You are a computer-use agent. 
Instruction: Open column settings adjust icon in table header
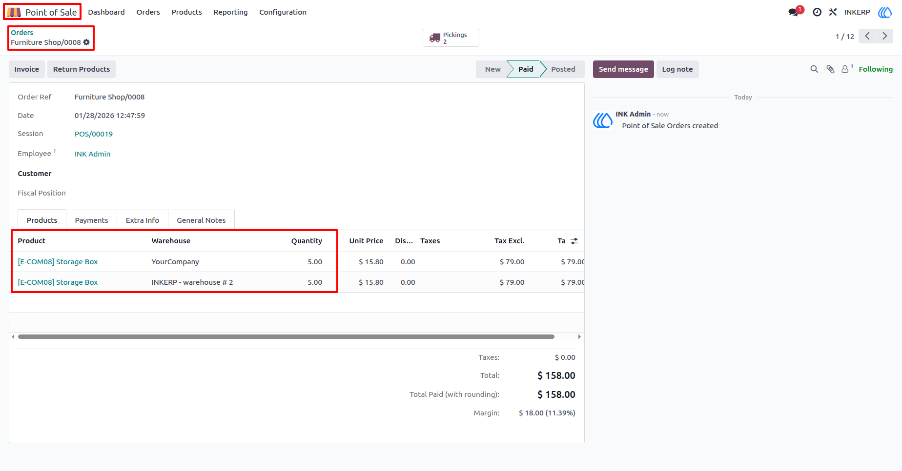coord(574,241)
